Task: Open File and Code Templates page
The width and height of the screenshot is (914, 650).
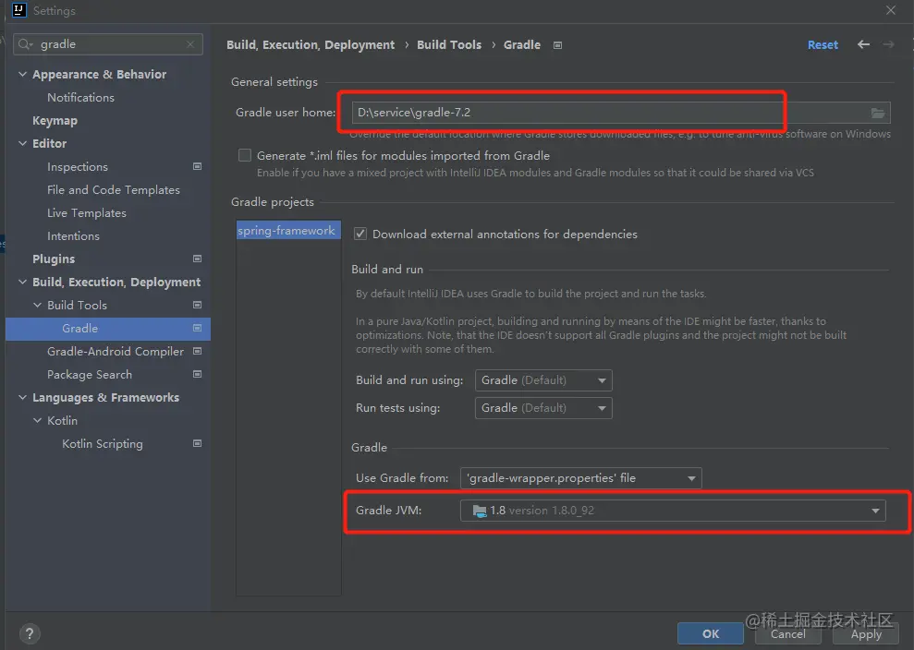Action: (114, 190)
